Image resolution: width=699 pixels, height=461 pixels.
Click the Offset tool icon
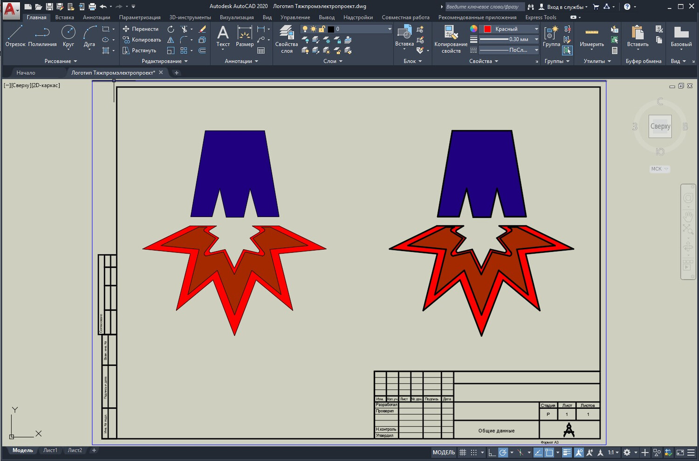pyautogui.click(x=202, y=50)
